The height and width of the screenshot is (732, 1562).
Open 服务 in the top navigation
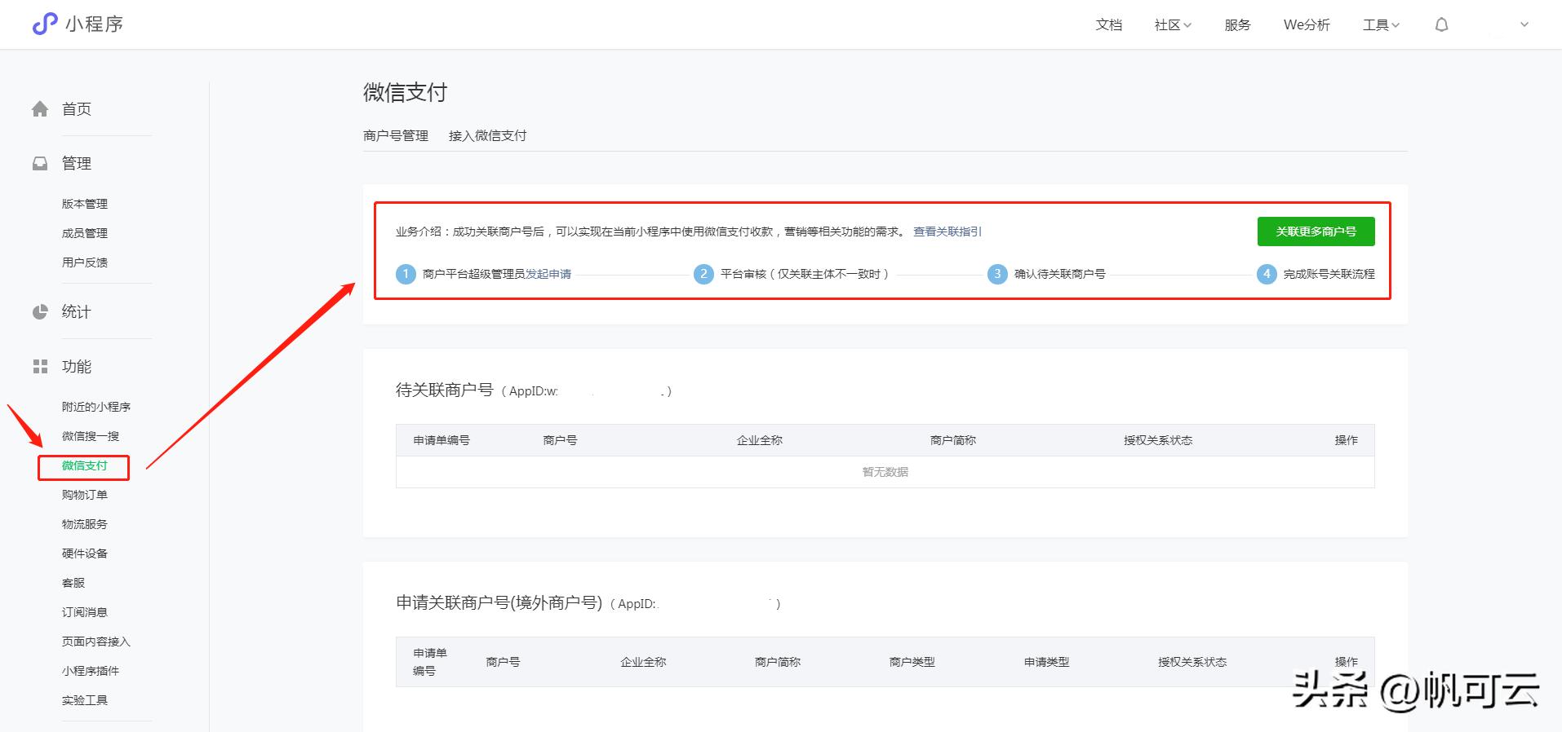pyautogui.click(x=1237, y=25)
